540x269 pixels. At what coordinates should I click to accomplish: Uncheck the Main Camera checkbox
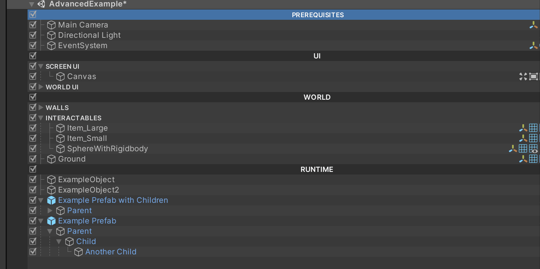(33, 25)
